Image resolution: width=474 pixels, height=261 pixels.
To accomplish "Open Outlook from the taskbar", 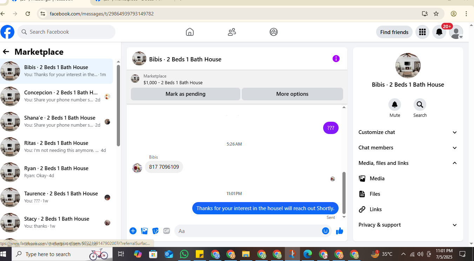I will [169, 254].
